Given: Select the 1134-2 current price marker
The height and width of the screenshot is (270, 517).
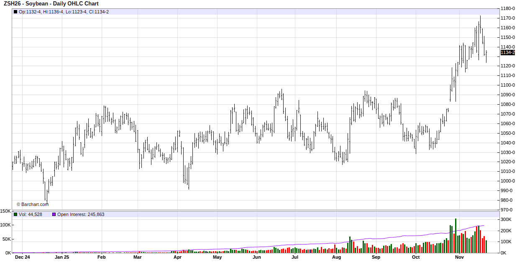Looking at the screenshot, I should coord(507,52).
